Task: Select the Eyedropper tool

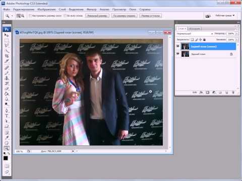Action: (7, 138)
